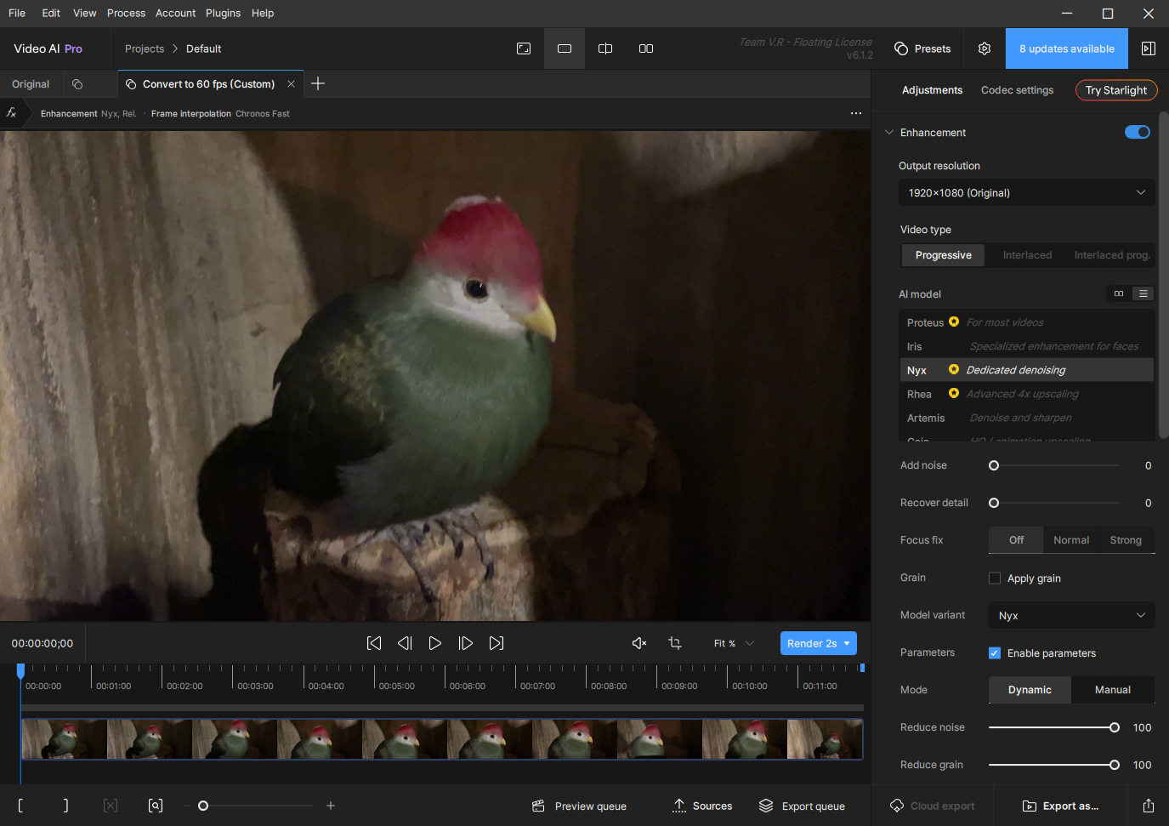Jump to the first frame
The height and width of the screenshot is (826, 1169).
coord(374,643)
